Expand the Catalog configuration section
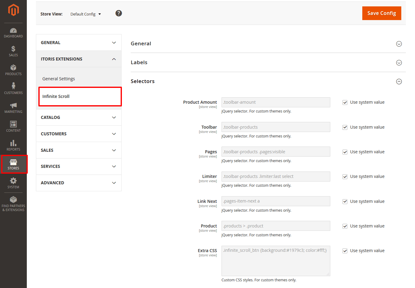 coord(79,117)
